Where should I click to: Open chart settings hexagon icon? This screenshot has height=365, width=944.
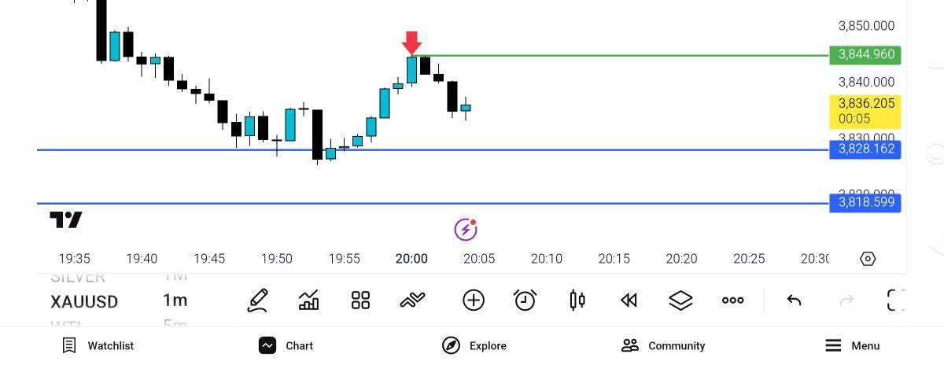pos(868,259)
